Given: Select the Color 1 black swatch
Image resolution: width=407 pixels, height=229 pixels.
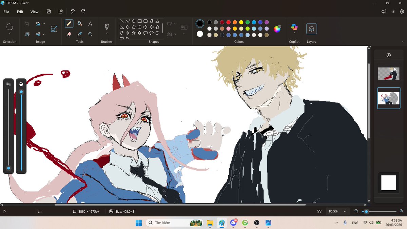Looking at the screenshot, I should (x=200, y=23).
